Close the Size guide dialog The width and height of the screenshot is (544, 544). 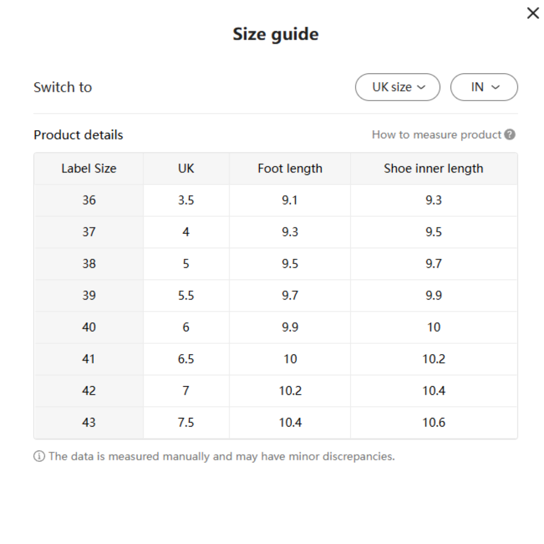pos(533,13)
